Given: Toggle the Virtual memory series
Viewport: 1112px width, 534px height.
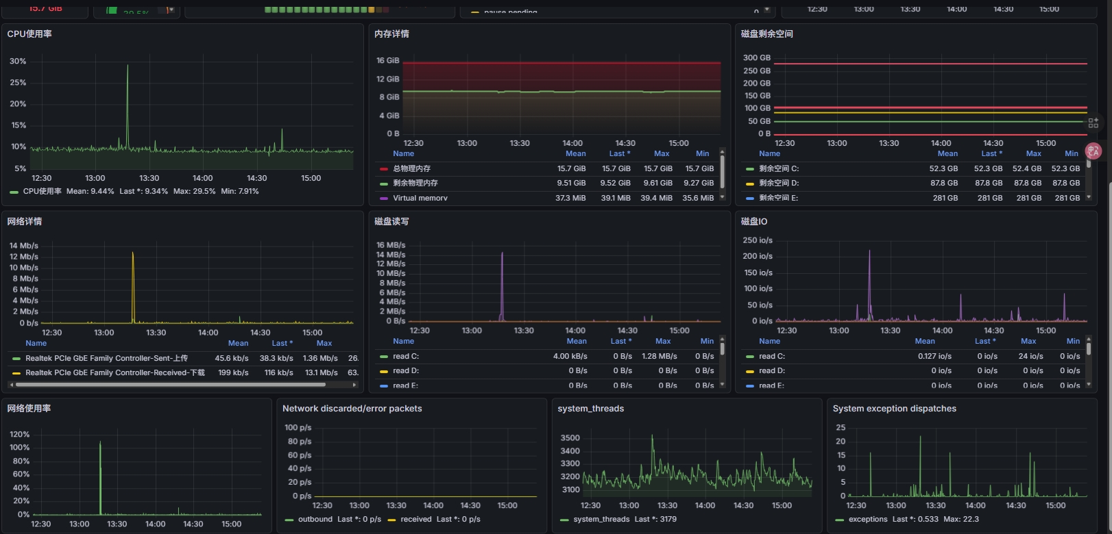Looking at the screenshot, I should tap(420, 198).
